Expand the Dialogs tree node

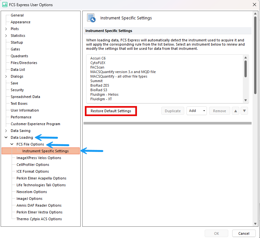point(6,76)
